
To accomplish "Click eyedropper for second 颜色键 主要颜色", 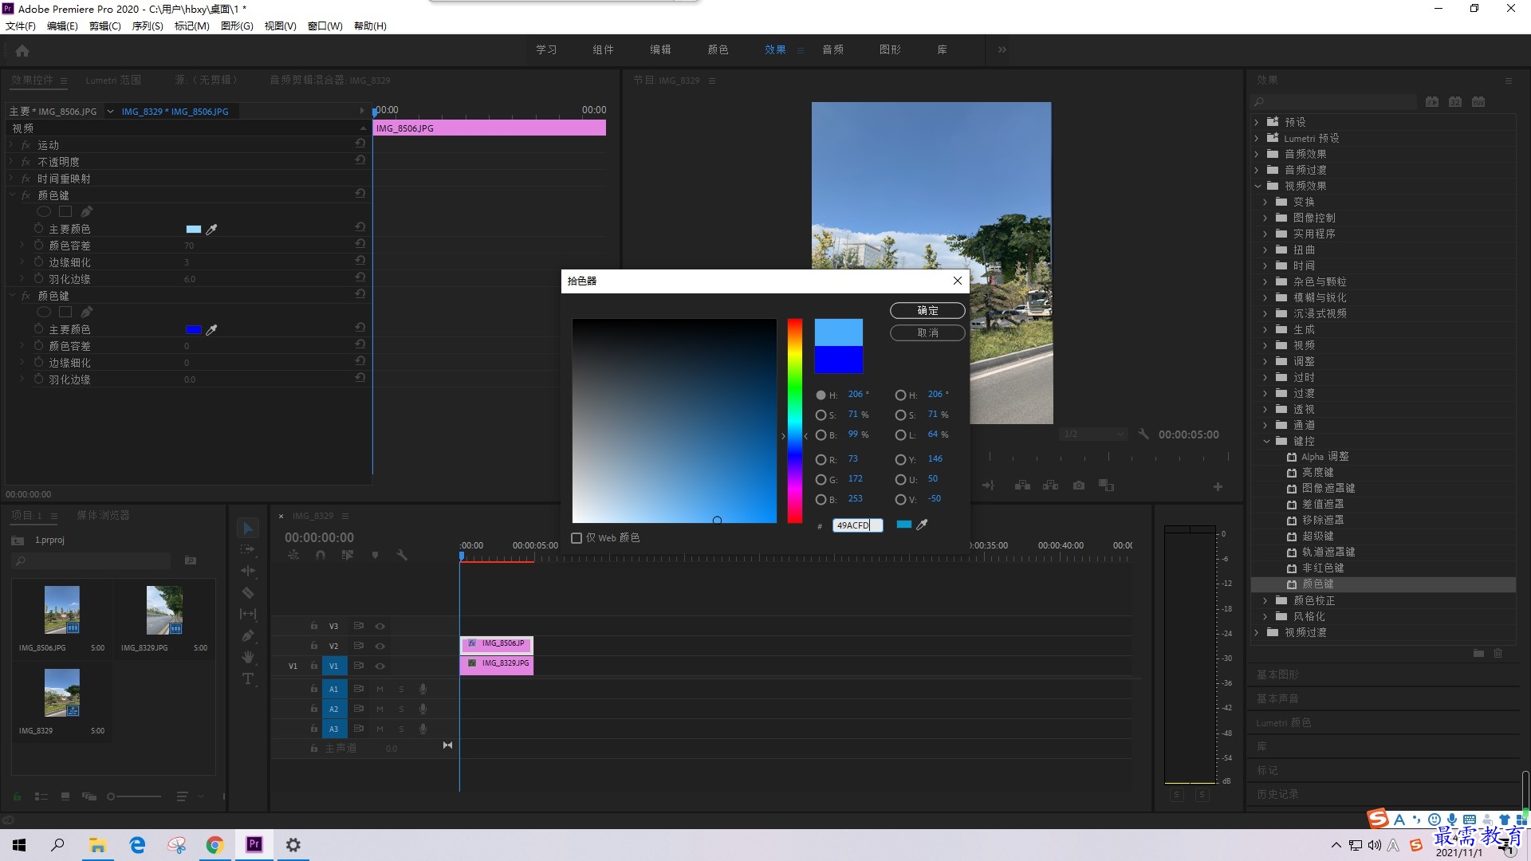I will 211,330.
